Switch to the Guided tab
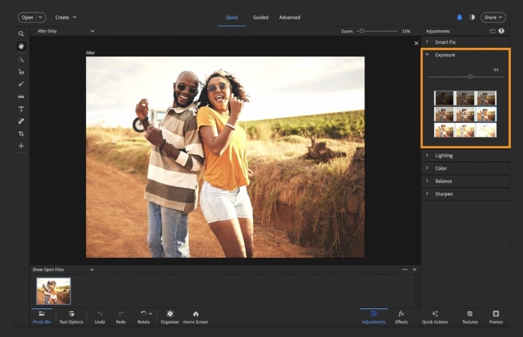 click(260, 17)
